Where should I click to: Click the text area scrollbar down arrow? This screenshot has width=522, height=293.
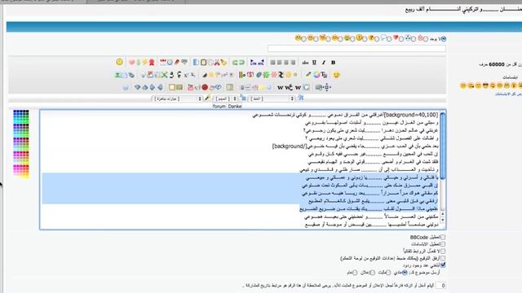pos(443,220)
